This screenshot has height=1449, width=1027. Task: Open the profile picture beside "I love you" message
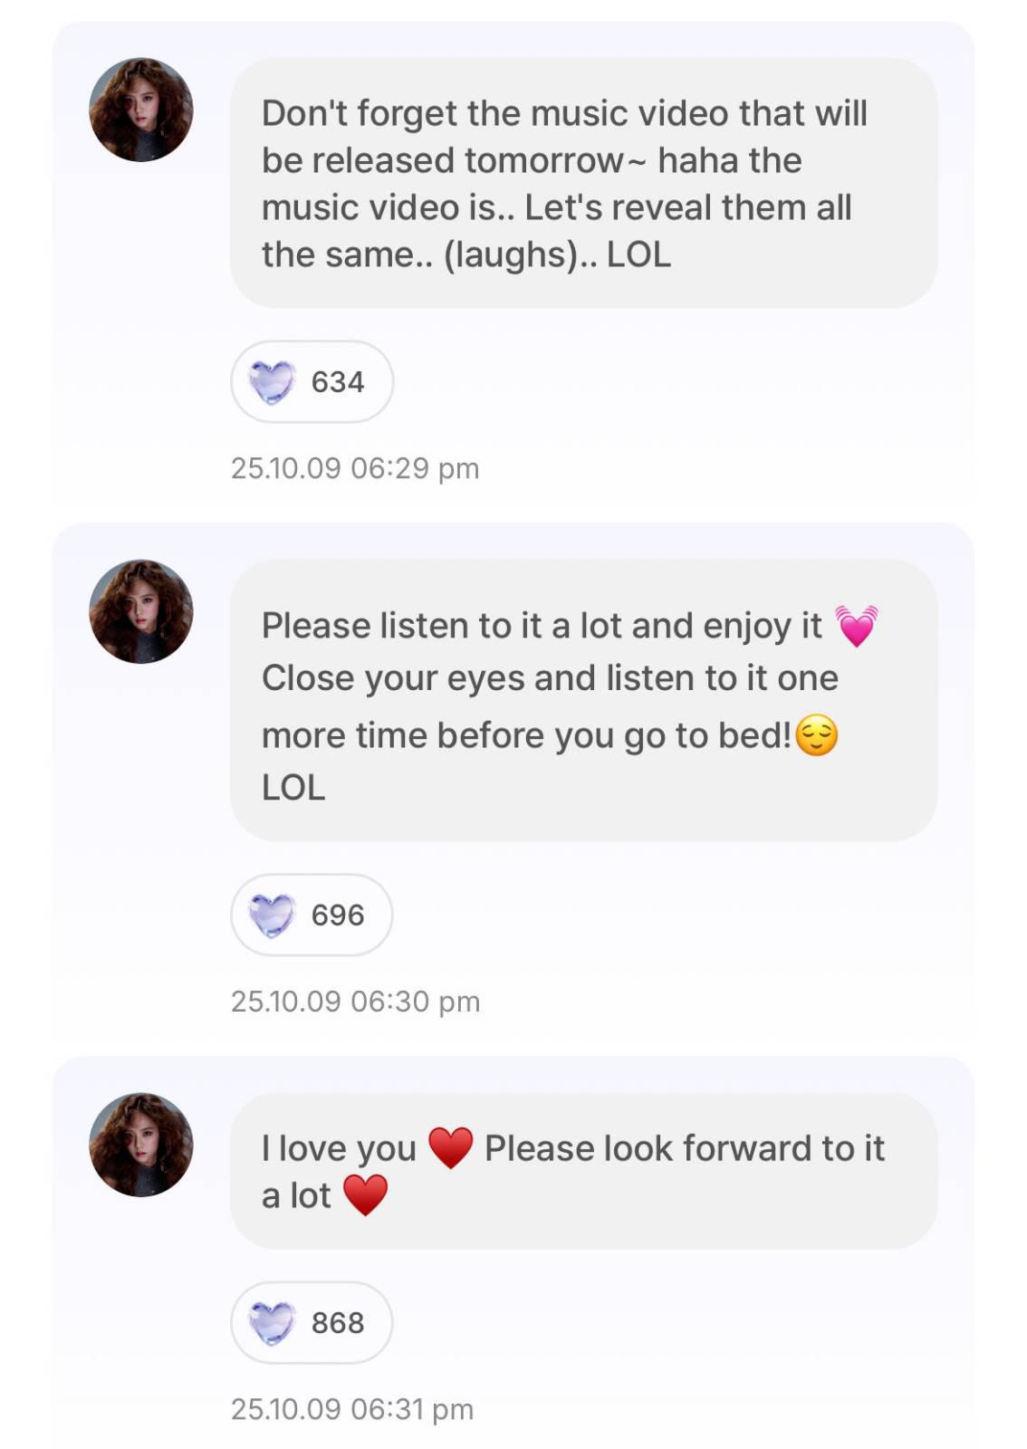(x=141, y=1145)
